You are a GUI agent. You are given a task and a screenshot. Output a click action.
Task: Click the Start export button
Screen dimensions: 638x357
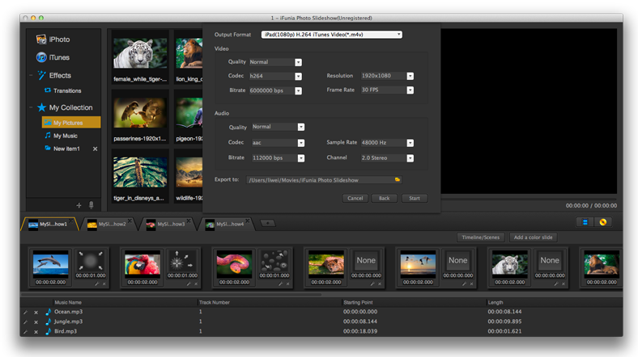pos(415,198)
